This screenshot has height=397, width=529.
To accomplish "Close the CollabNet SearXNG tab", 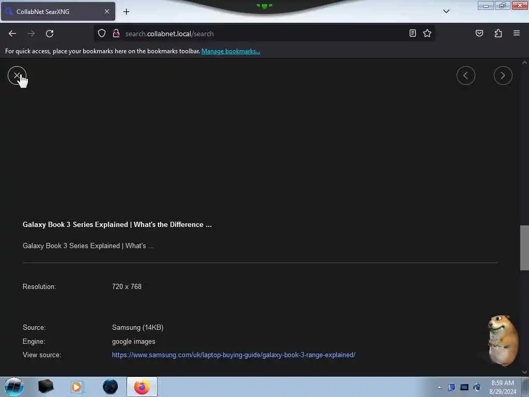I will 107,11.
